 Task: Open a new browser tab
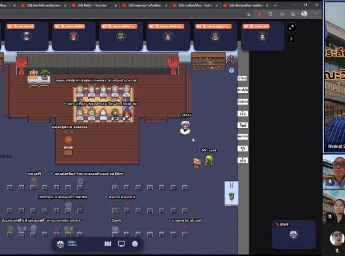pyautogui.click(x=275, y=6)
